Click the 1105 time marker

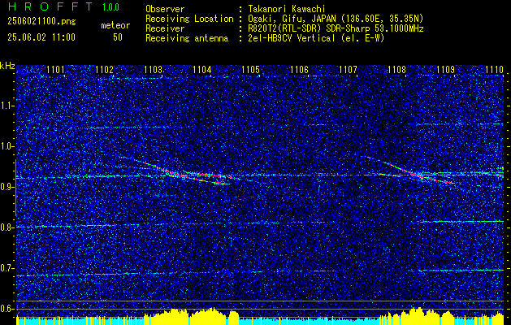point(250,69)
